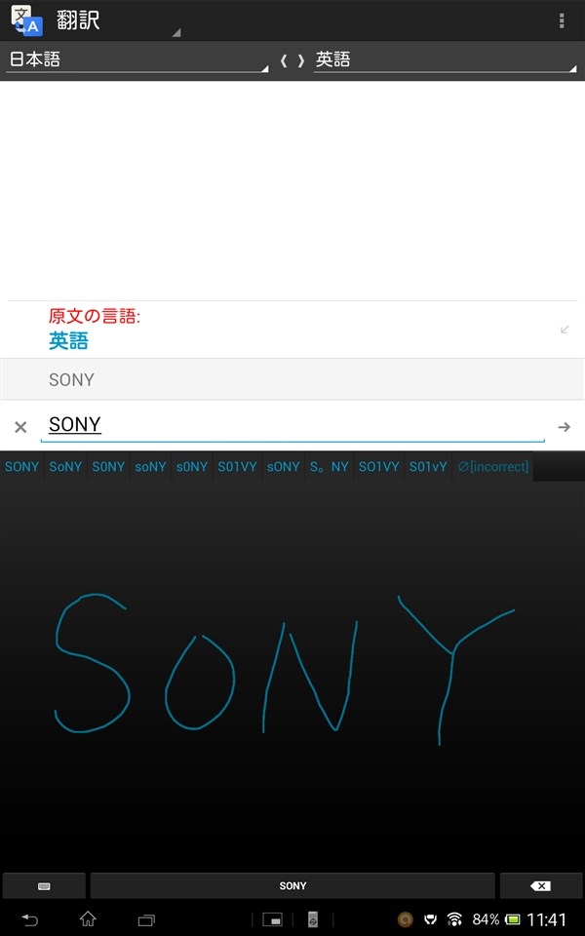585x936 pixels.
Task: Tap the Android back navigation icon
Action: pyautogui.click(x=29, y=919)
